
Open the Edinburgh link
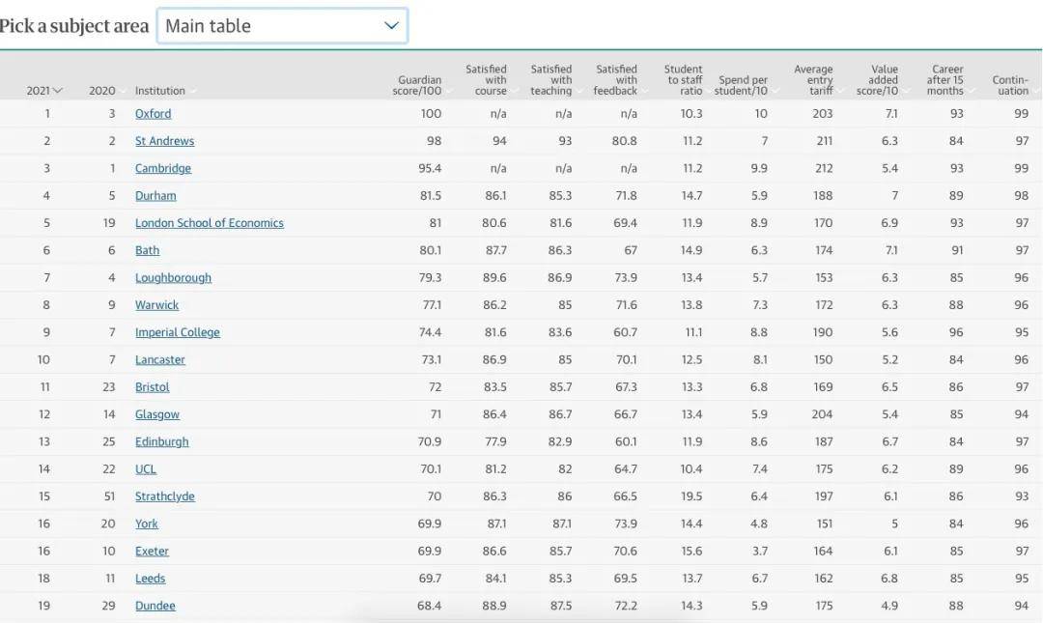(161, 441)
